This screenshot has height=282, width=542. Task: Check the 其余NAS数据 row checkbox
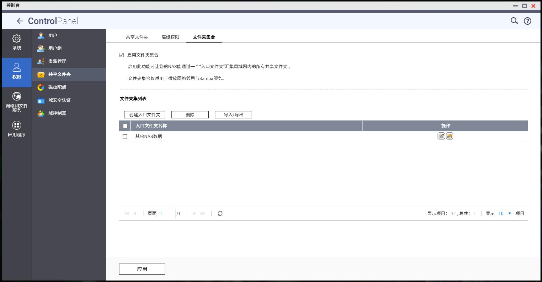point(125,137)
